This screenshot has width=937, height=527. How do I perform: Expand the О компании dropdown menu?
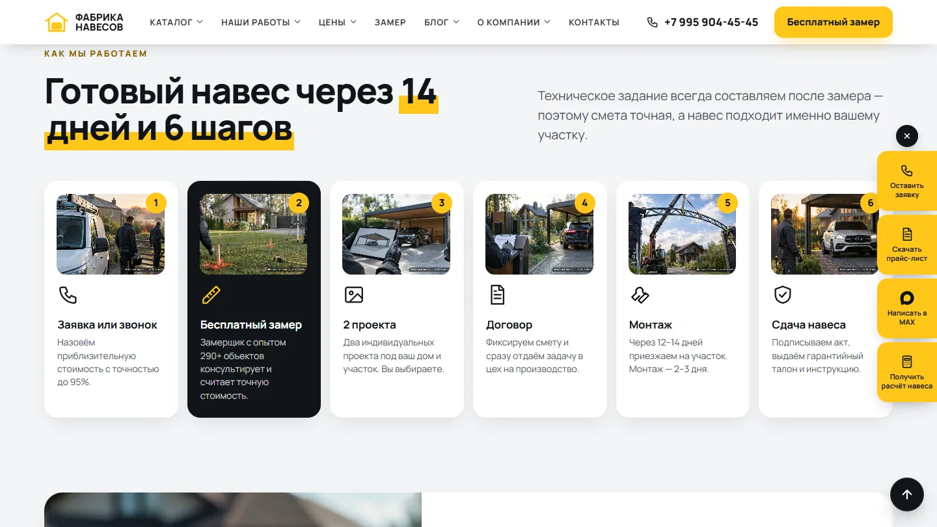(514, 22)
